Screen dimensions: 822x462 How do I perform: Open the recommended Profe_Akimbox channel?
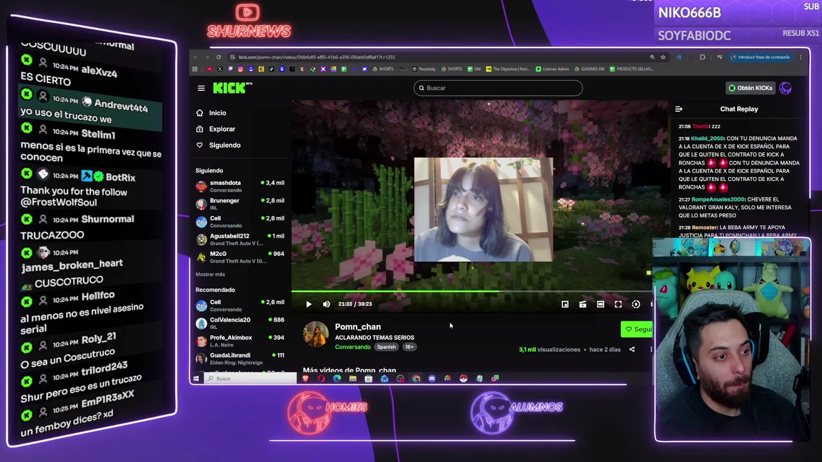click(240, 341)
